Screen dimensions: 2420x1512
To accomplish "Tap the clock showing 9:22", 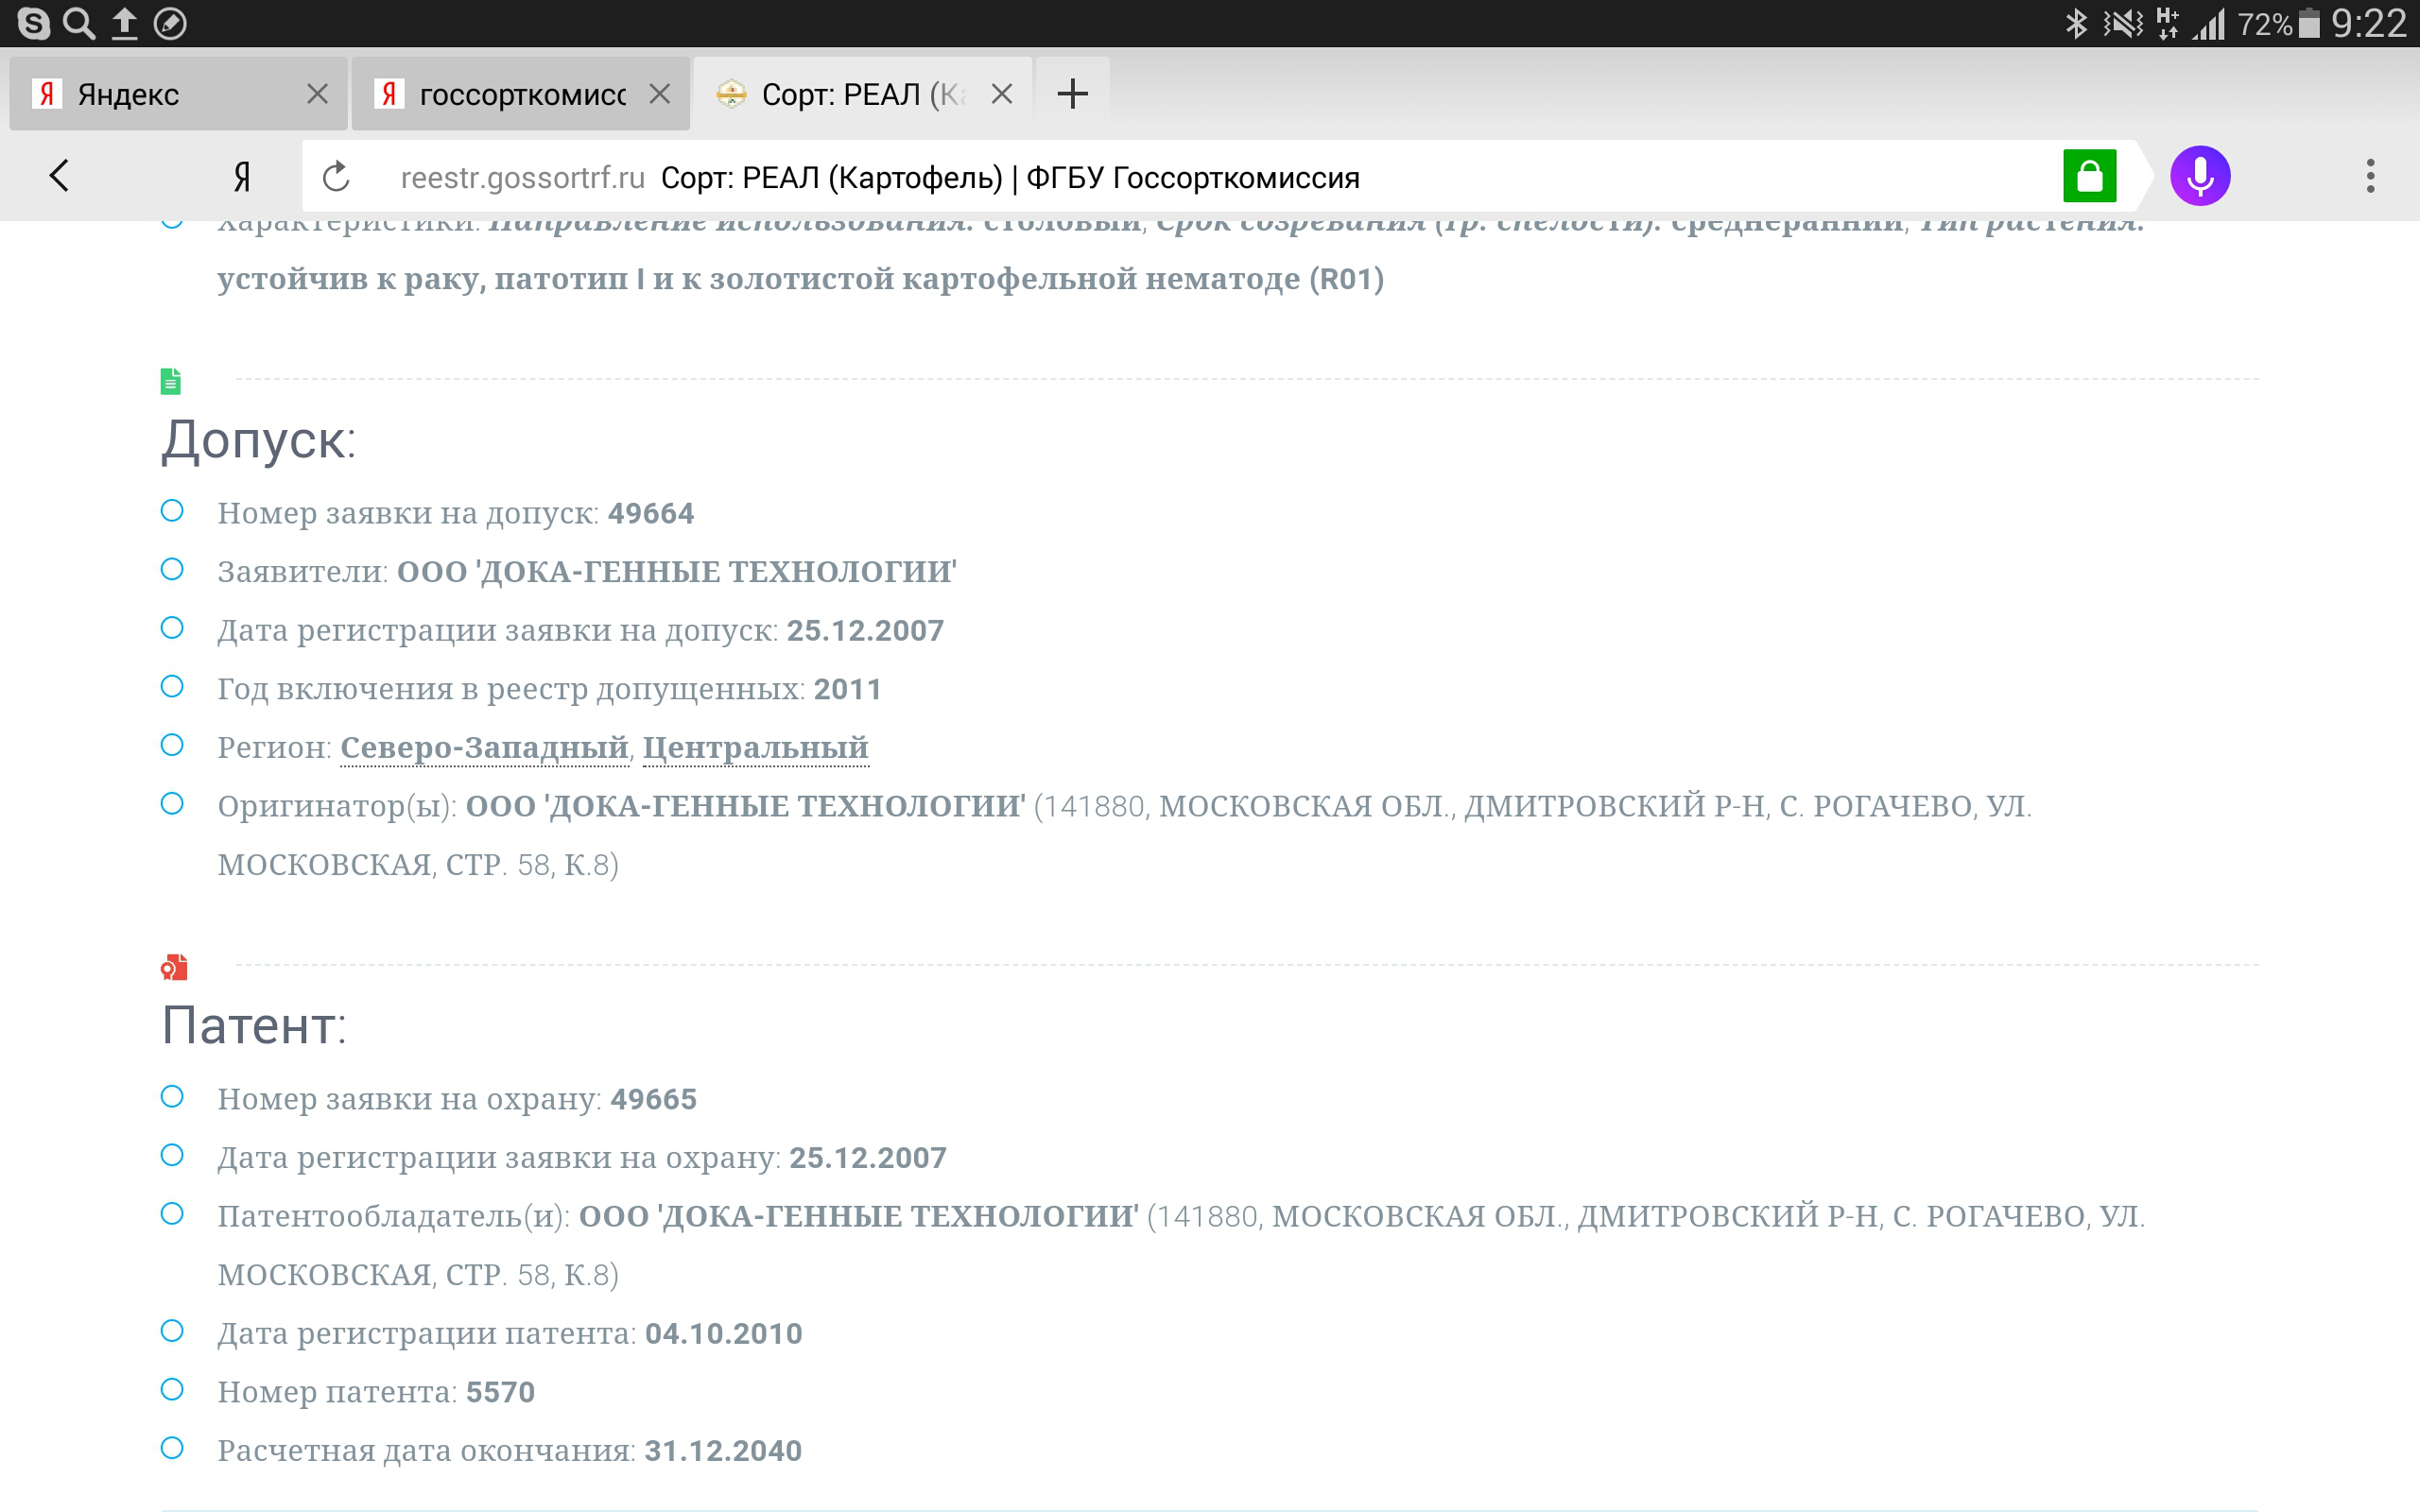I will pyautogui.click(x=2368, y=23).
